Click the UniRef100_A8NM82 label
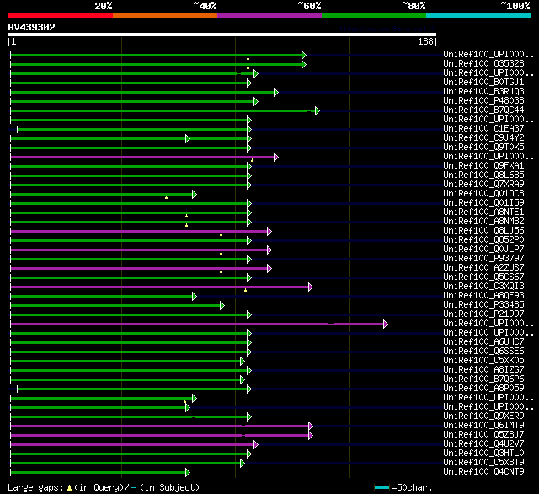Viewport: 539px width, 494px height. [x=483, y=222]
